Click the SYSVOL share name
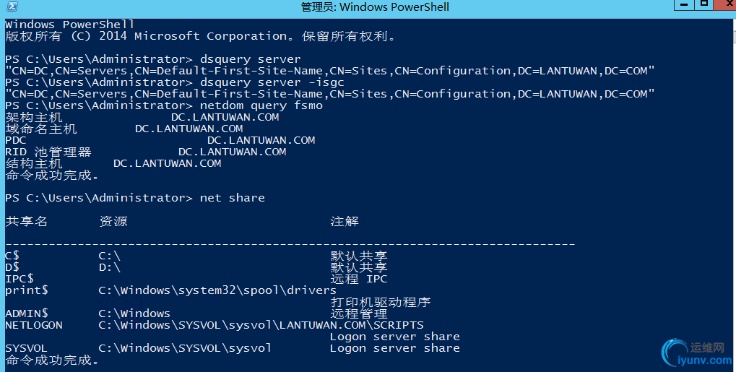Viewport: 736px width, 372px height. tap(26, 348)
